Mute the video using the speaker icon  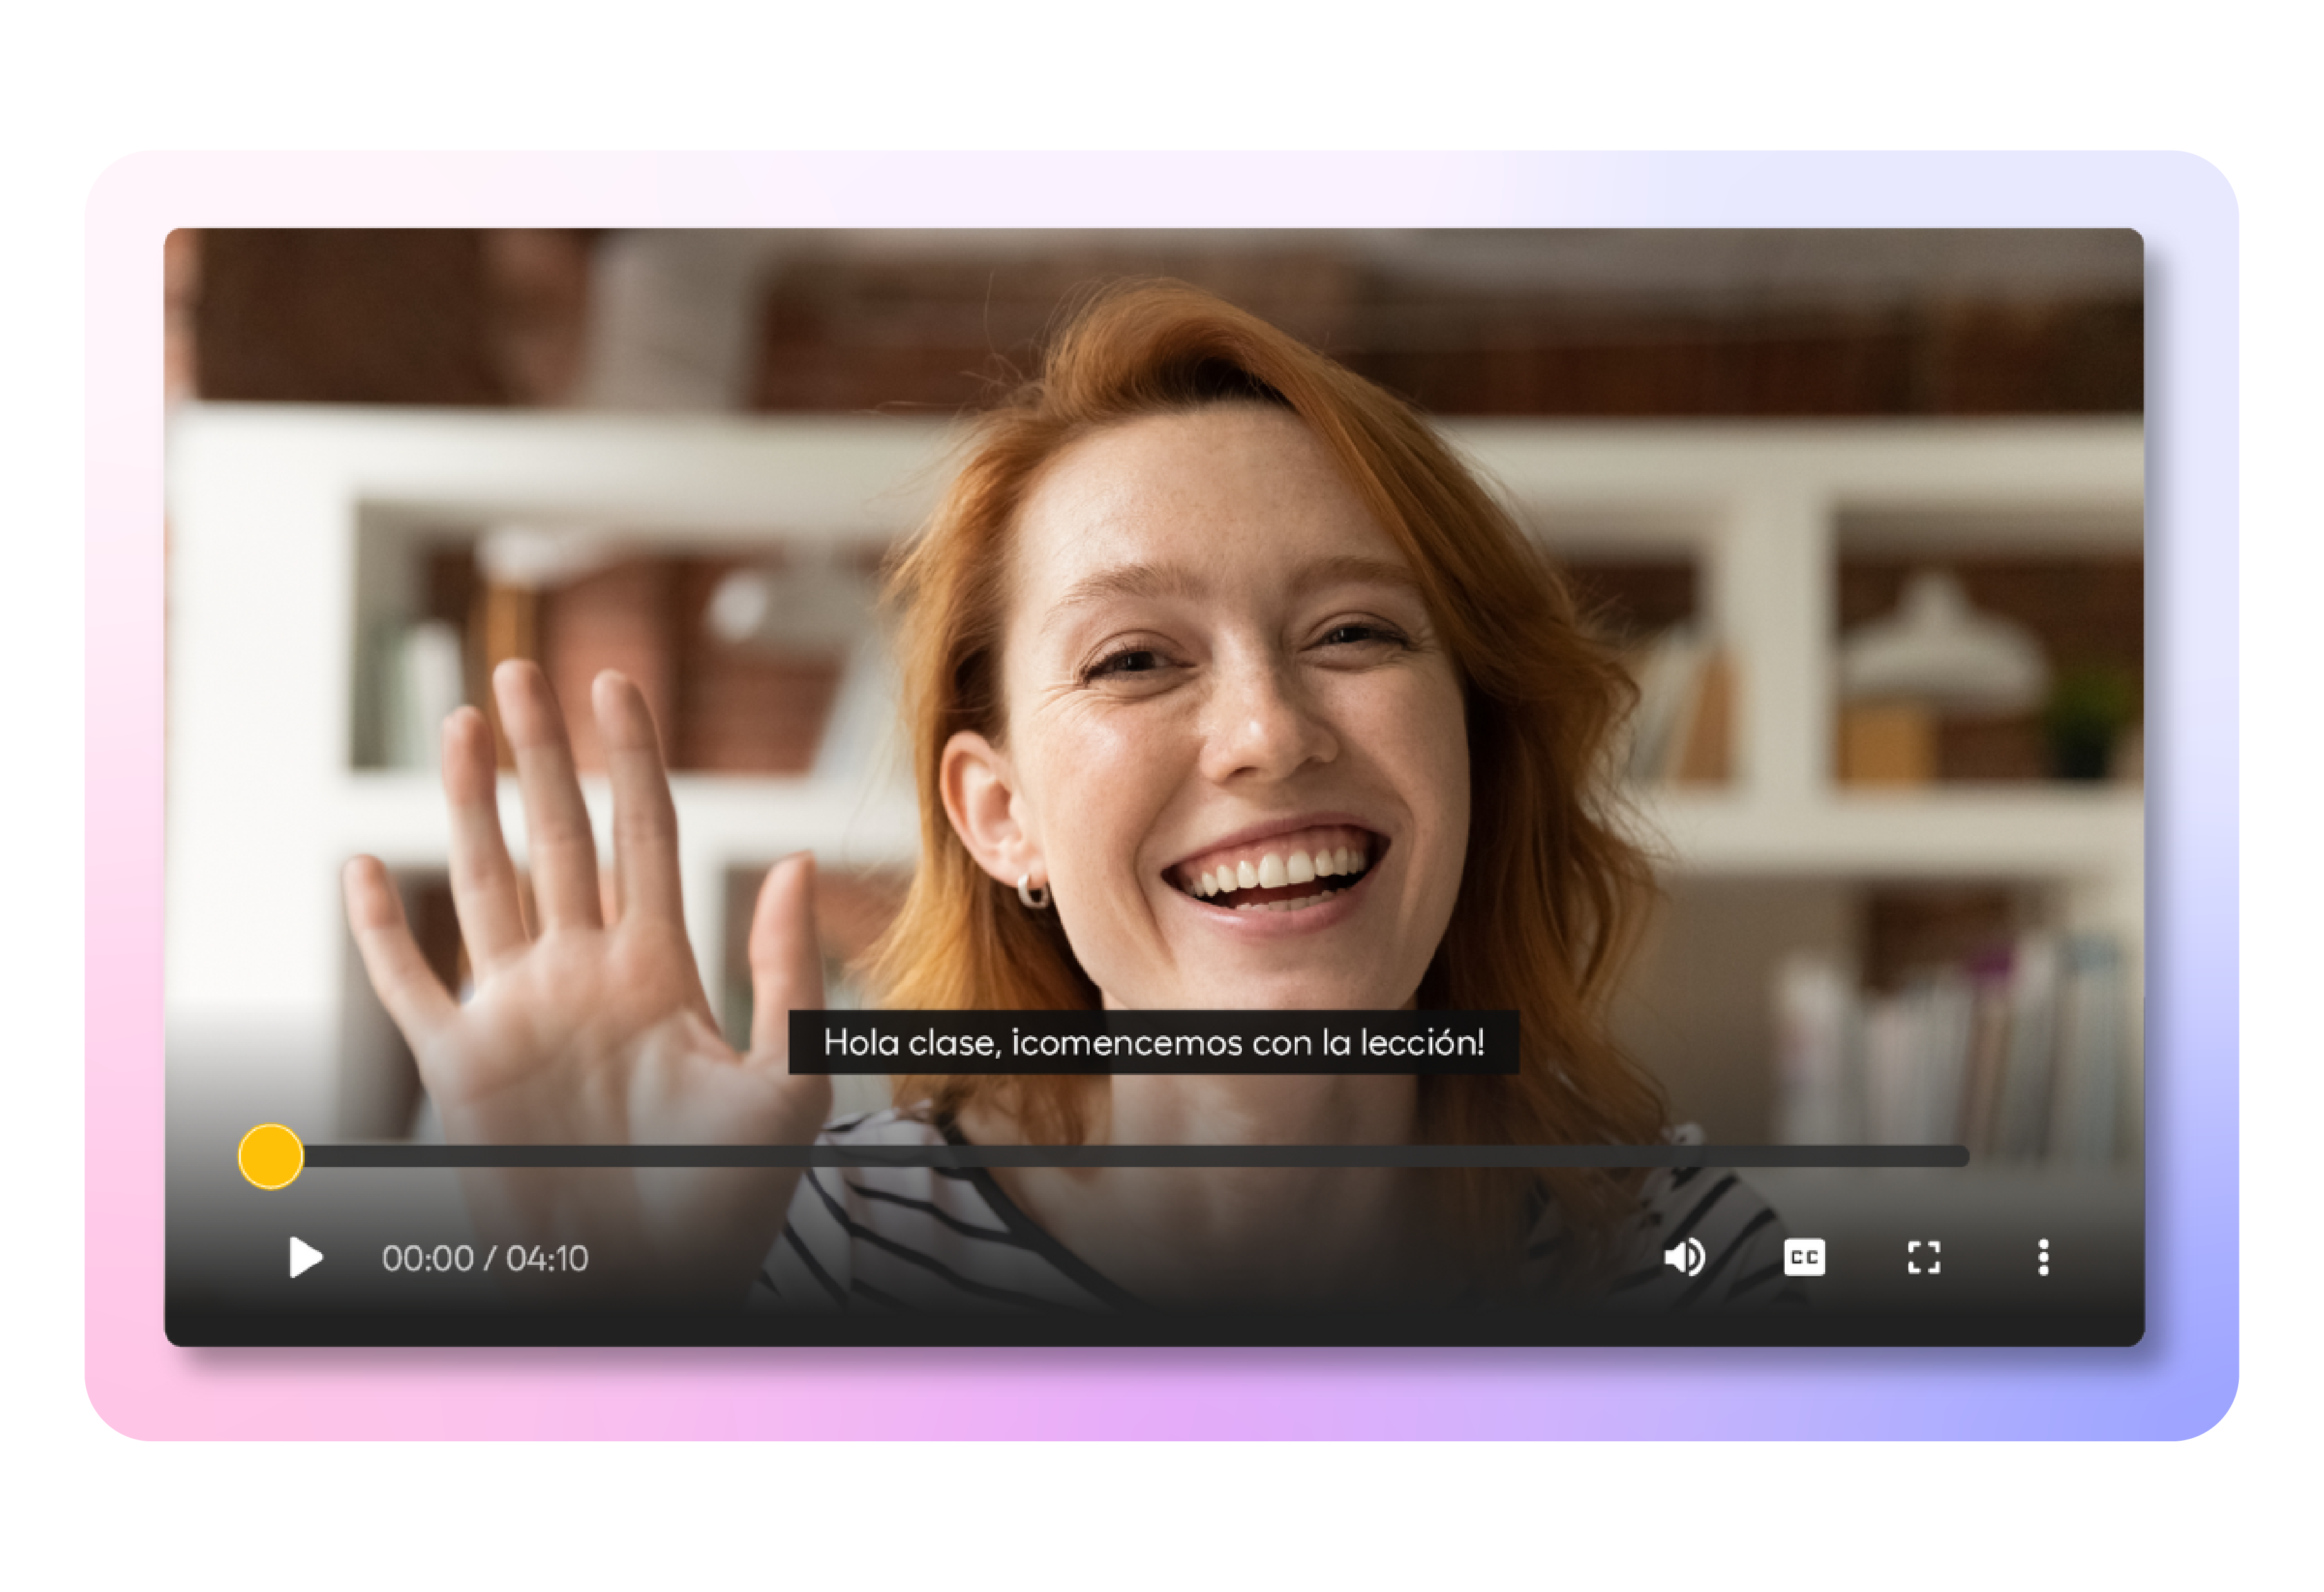pyautogui.click(x=1684, y=1257)
